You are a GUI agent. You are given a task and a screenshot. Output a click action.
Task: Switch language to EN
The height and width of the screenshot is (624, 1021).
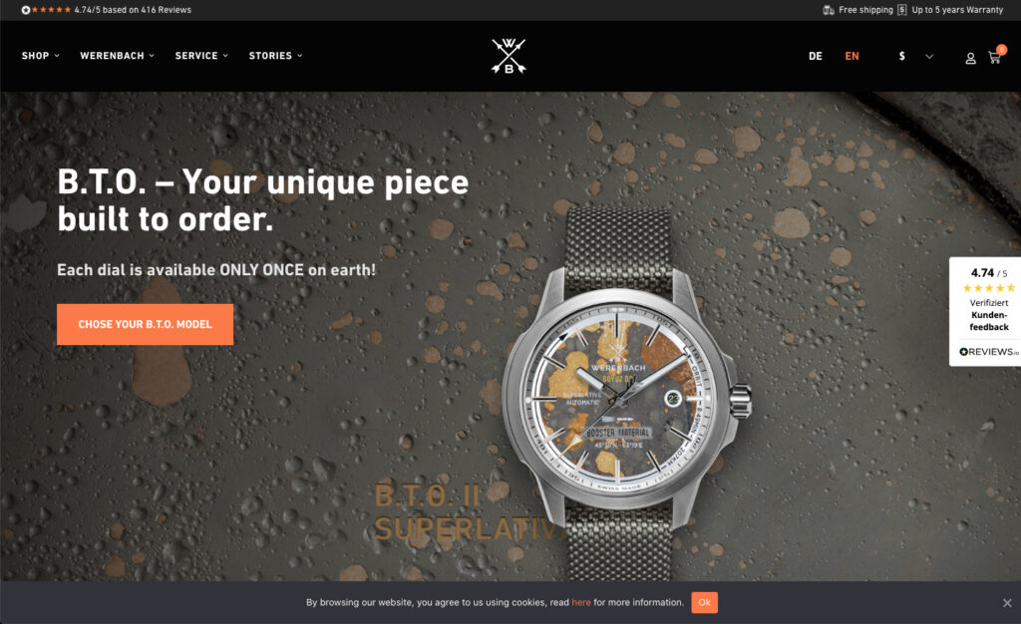[x=851, y=56]
